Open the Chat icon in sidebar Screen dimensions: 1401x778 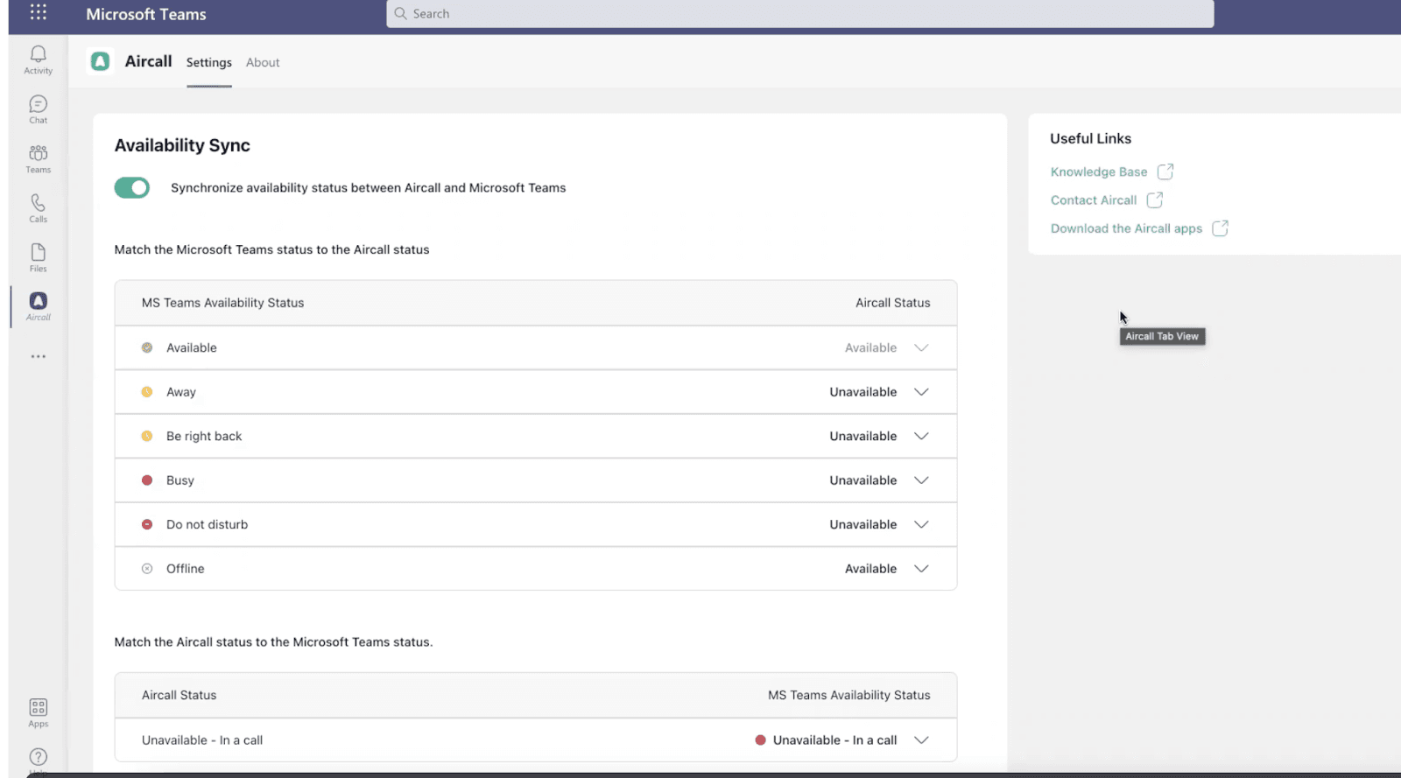pos(38,109)
